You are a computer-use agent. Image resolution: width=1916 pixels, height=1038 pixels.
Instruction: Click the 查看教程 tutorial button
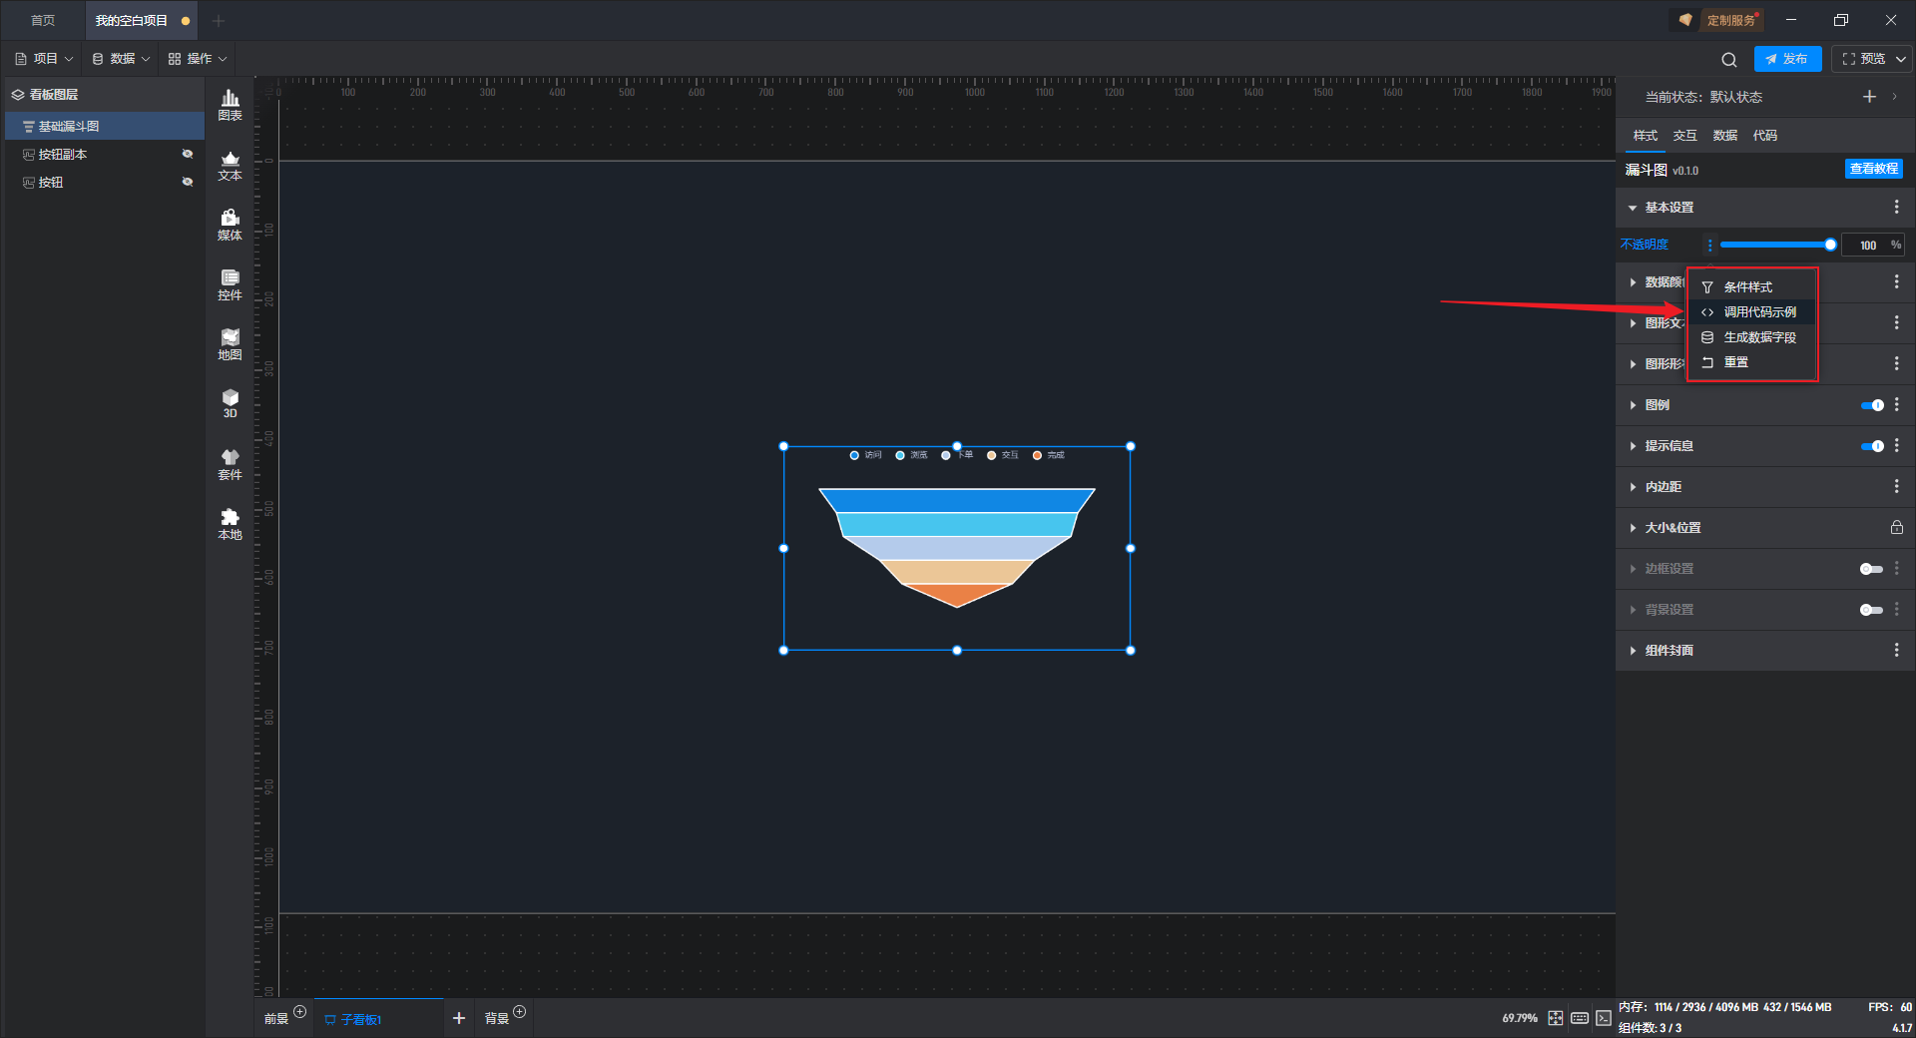(x=1873, y=170)
